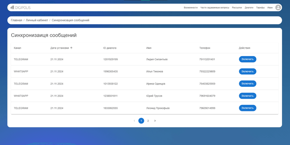Enable sync for Леонид Прокофьев
Viewport: 290px width, 145px height.
(x=247, y=108)
